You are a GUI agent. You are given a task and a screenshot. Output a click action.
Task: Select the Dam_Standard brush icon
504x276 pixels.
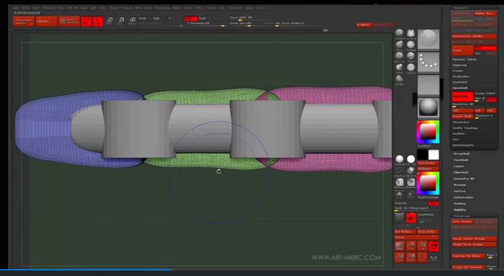[x=399, y=56]
